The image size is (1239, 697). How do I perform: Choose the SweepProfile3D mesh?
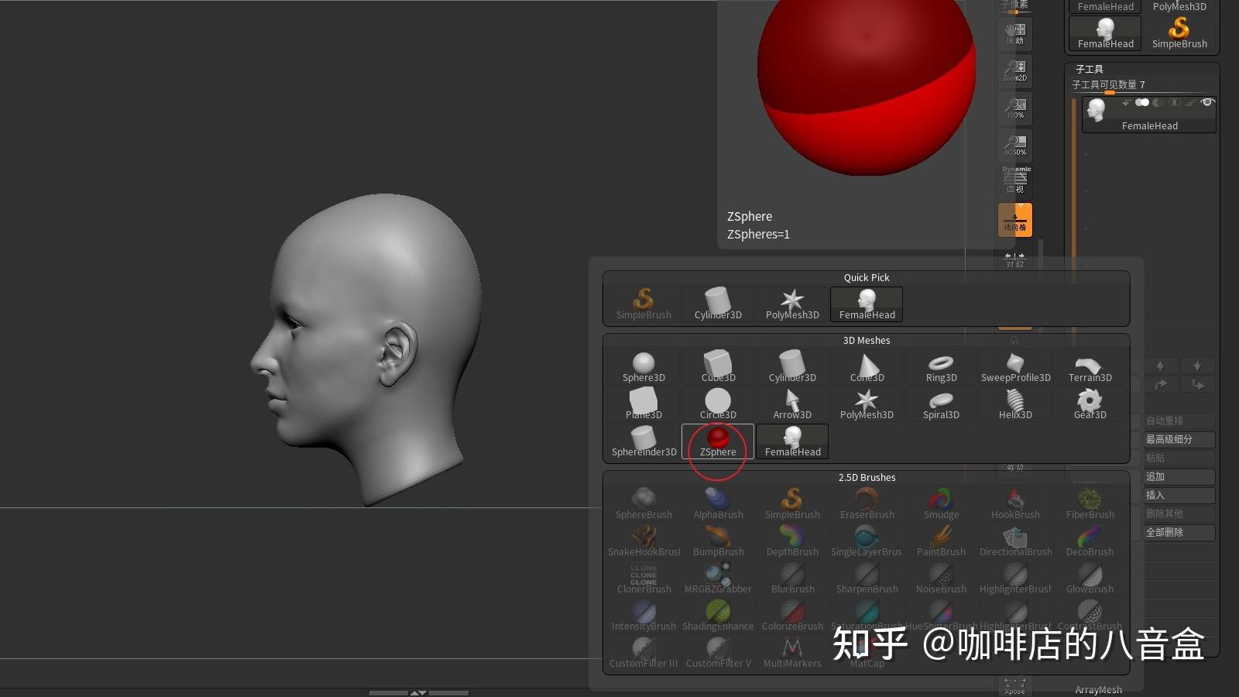tap(1015, 367)
